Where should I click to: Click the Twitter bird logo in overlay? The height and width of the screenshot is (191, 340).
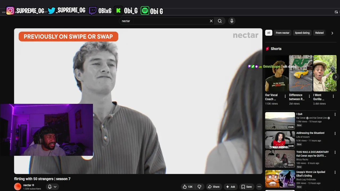(x=52, y=11)
